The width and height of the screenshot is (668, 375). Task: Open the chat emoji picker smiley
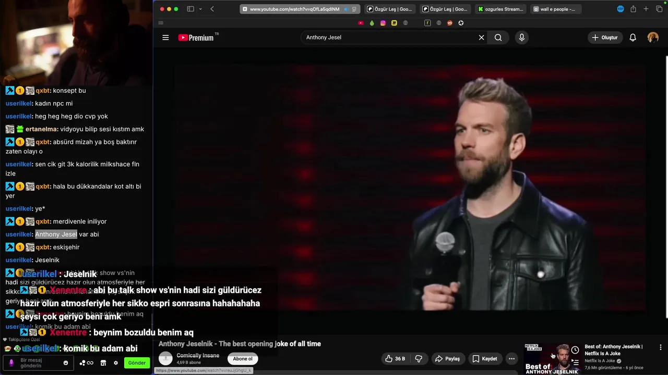point(66,363)
